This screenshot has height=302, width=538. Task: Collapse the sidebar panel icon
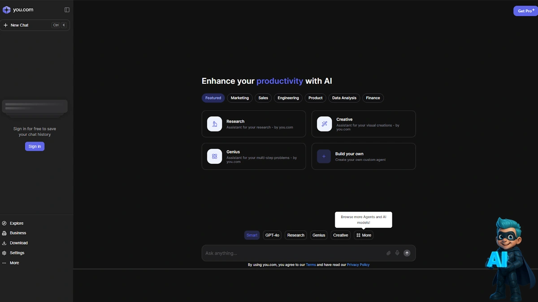[x=67, y=10]
